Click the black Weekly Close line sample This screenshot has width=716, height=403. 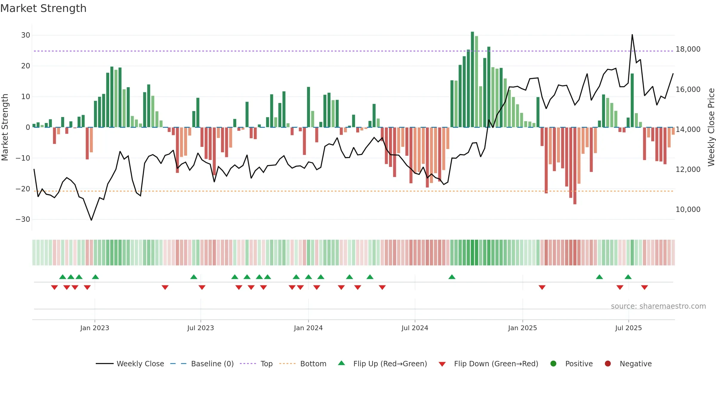[104, 364]
